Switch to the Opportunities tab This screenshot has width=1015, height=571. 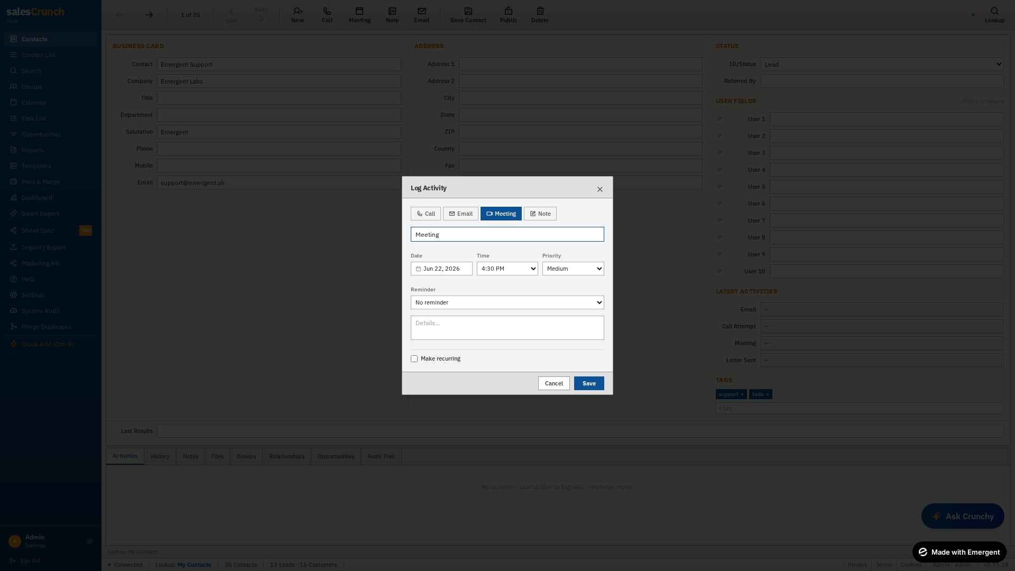click(336, 456)
